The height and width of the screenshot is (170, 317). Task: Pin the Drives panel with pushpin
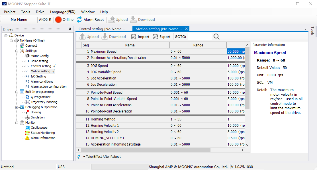tap(70, 29)
